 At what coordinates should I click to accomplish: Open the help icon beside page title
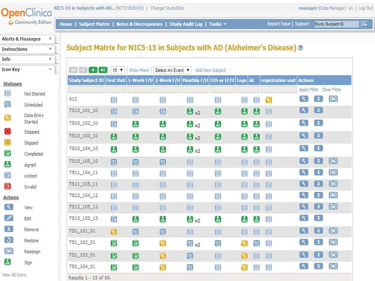coord(300,48)
